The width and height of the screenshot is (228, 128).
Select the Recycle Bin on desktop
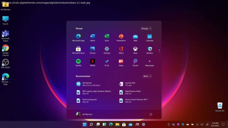click(220, 107)
